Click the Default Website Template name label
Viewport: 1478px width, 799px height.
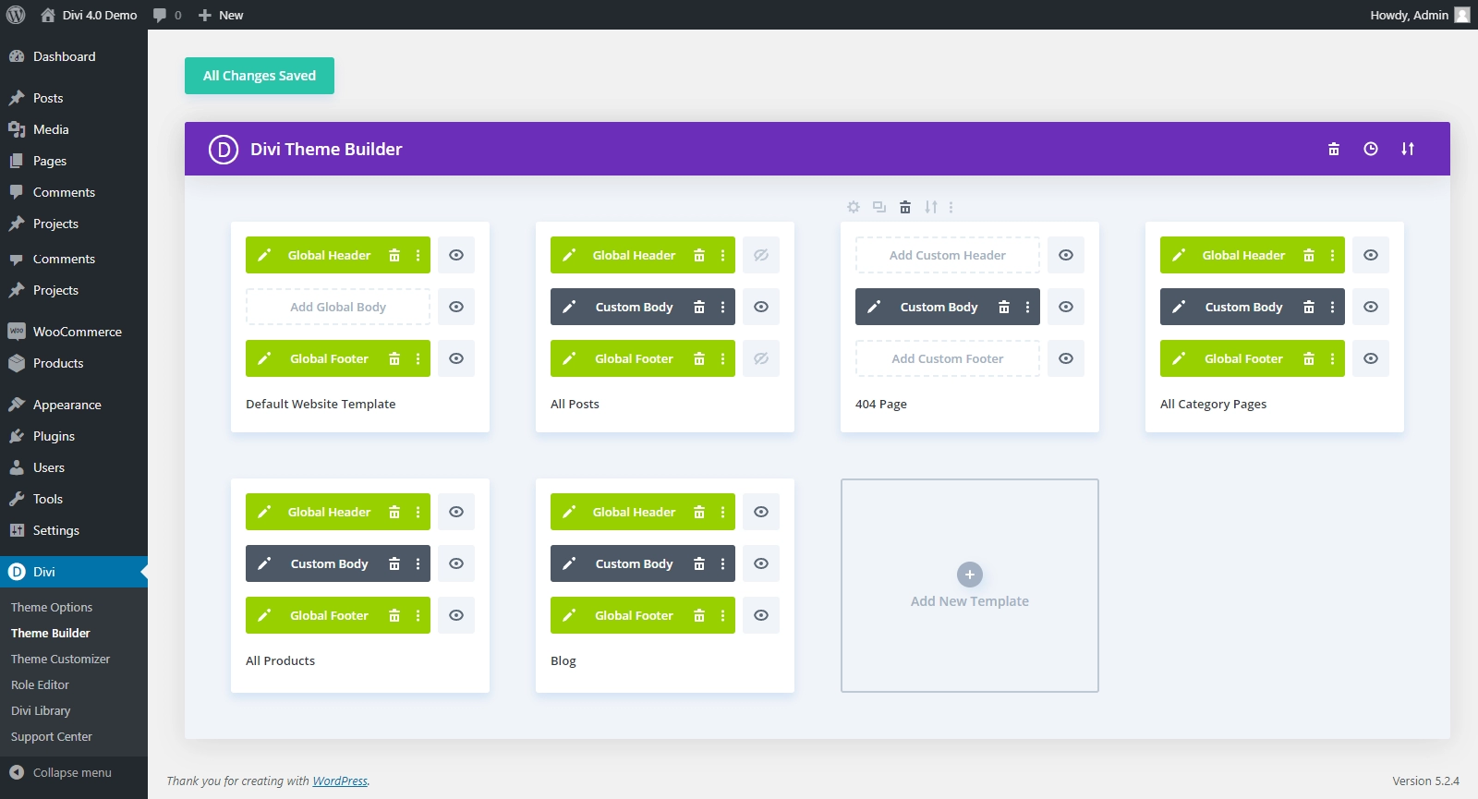321,404
